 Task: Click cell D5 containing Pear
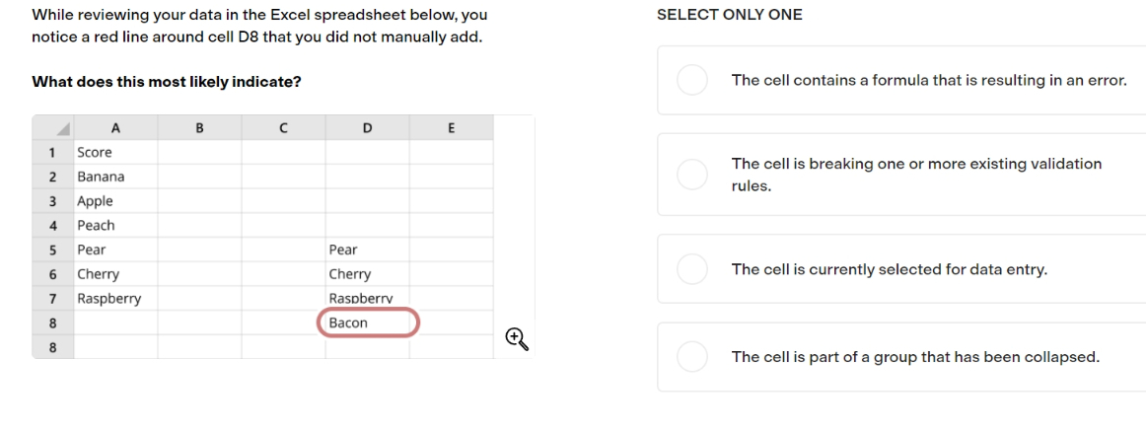pyautogui.click(x=368, y=250)
